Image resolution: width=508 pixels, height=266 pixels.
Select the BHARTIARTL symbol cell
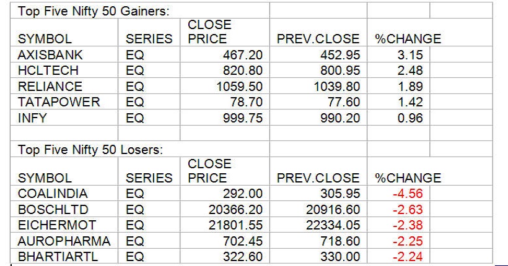58,256
